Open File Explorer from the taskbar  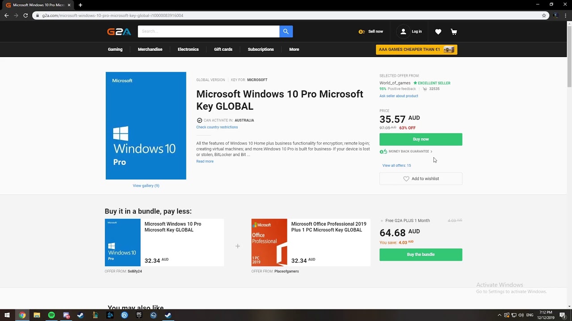[37, 315]
